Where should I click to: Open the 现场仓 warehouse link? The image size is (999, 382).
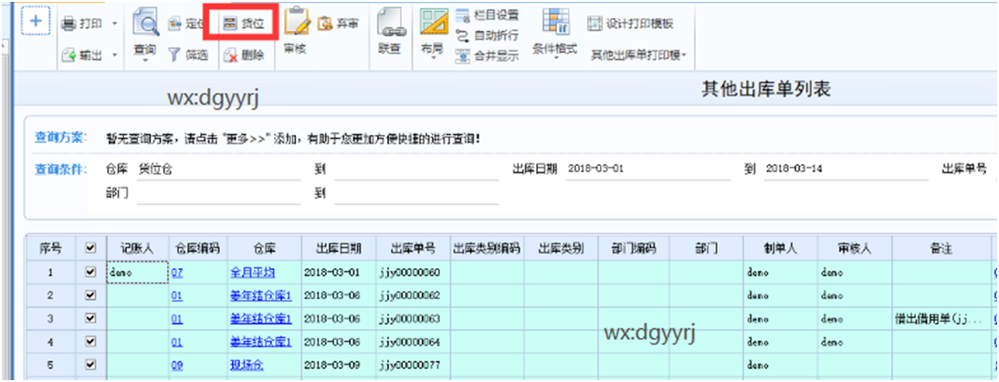tap(247, 366)
